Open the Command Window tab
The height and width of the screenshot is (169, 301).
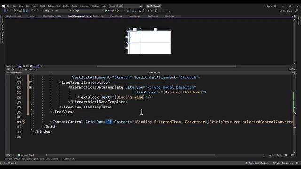click(x=54, y=159)
